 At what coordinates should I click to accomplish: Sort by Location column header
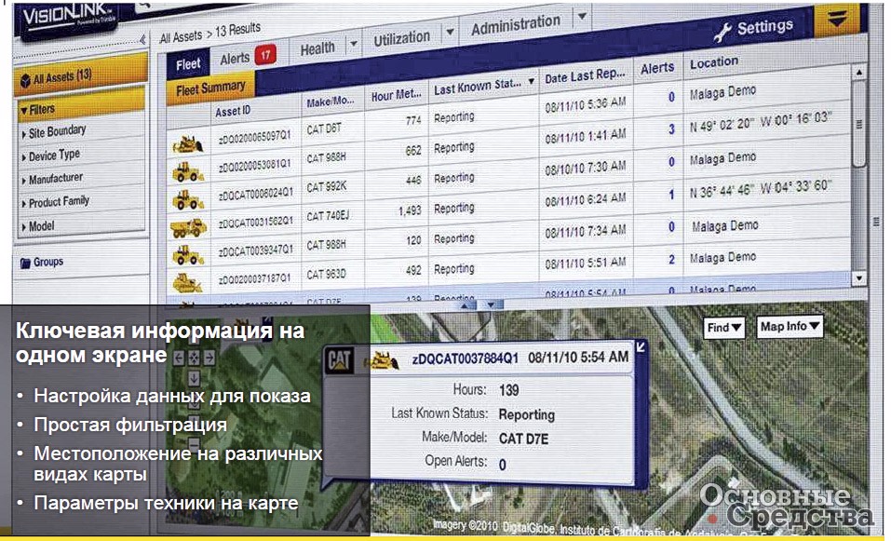(x=714, y=62)
